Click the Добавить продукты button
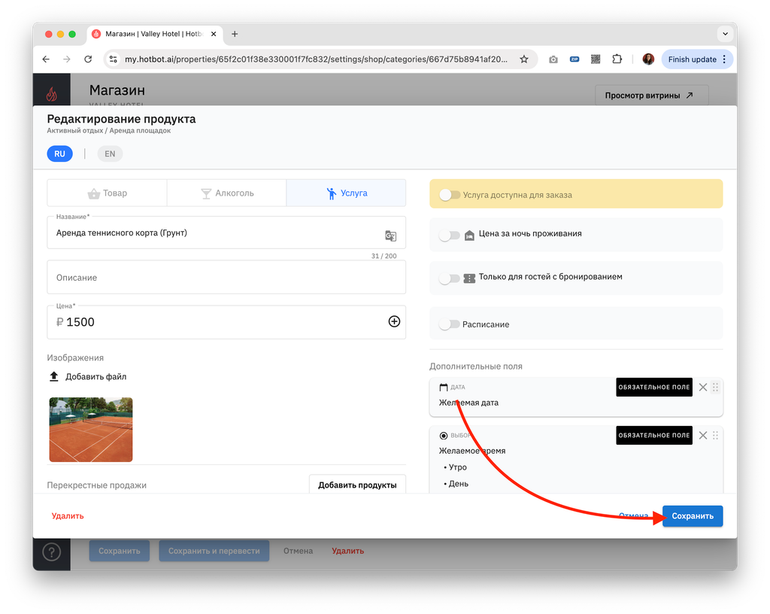Viewport: 770px width, 614px height. tap(357, 485)
